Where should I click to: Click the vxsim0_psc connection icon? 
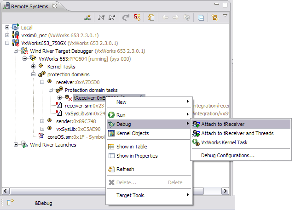point(16,35)
